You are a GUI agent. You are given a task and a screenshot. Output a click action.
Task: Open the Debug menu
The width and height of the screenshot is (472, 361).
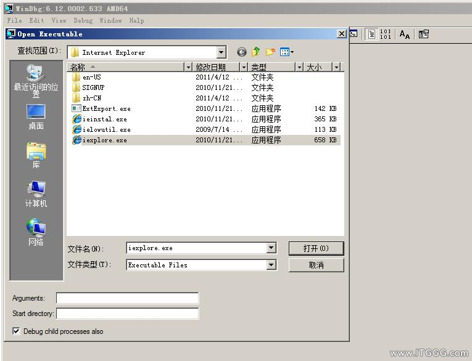pos(83,20)
